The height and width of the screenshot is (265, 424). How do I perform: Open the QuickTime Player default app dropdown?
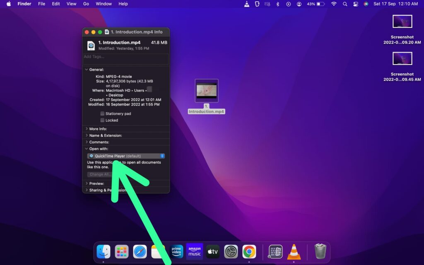click(126, 156)
